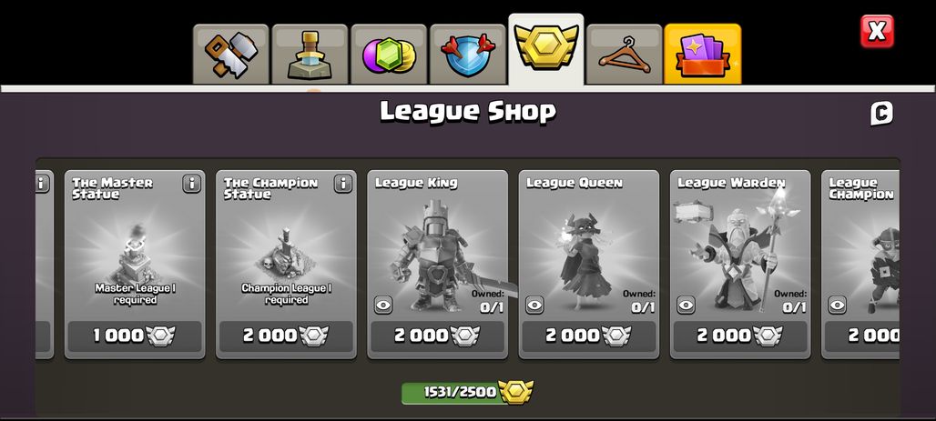Close the shop with the red X
This screenshot has height=421, width=936.
[877, 31]
